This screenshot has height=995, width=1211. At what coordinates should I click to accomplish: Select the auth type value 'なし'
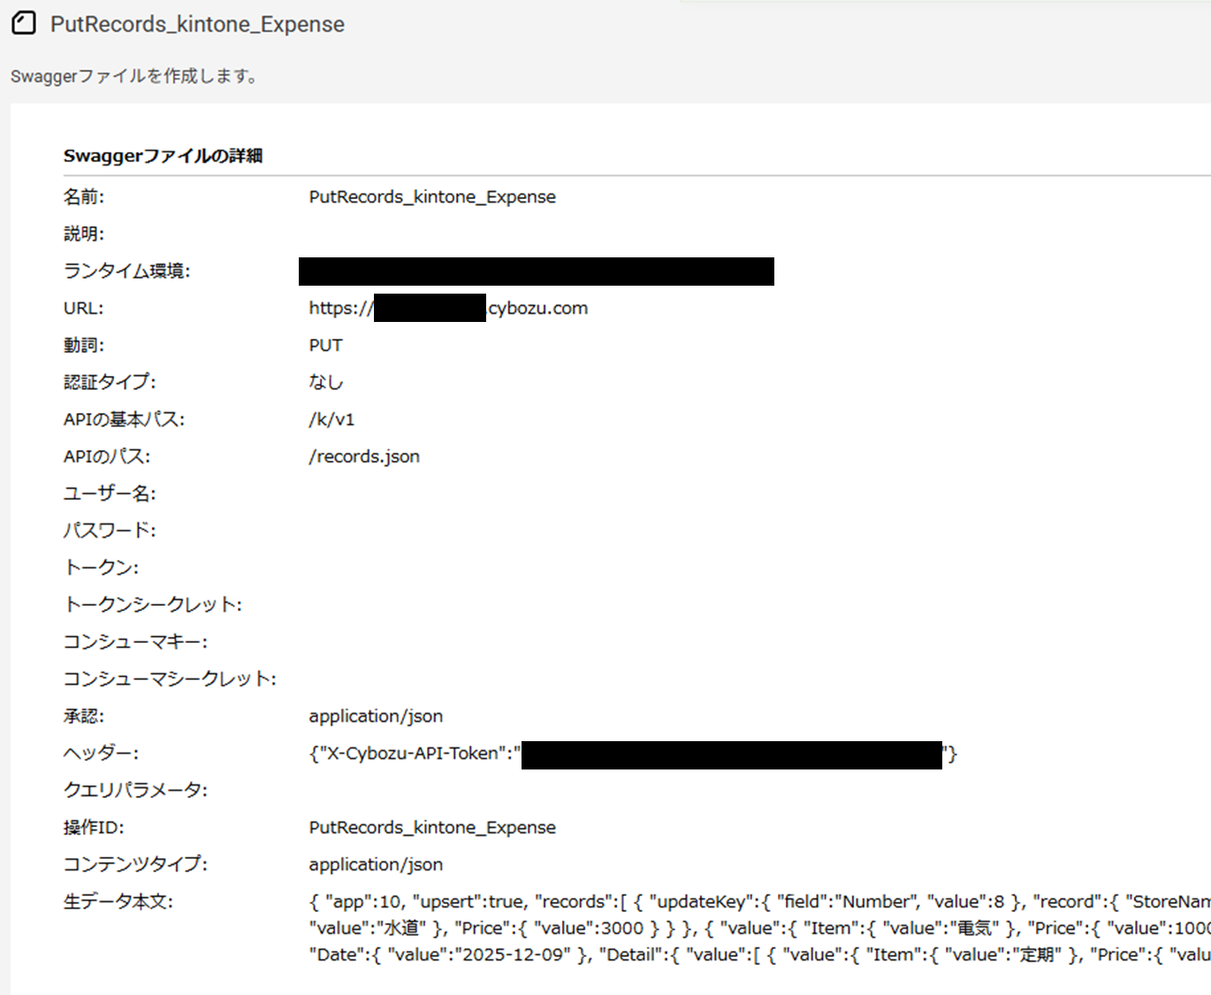click(325, 382)
